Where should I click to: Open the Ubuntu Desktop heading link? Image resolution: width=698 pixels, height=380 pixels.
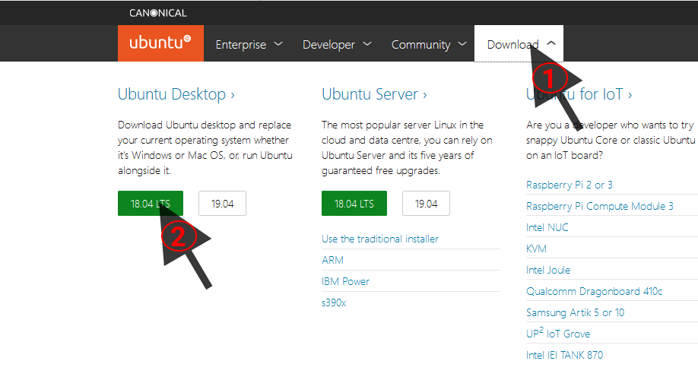point(176,94)
